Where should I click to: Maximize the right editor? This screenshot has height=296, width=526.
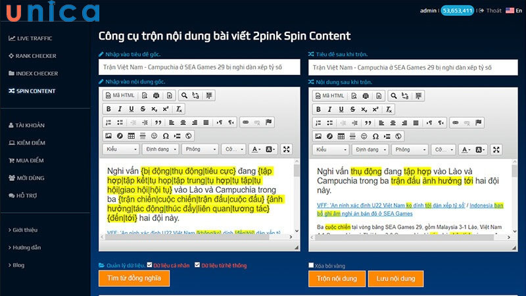coord(496,150)
